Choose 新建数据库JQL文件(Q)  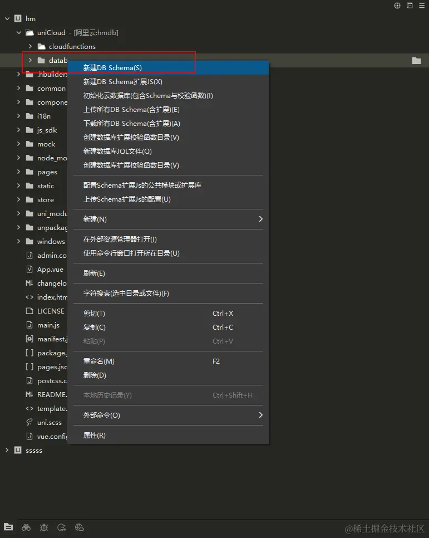(168, 151)
